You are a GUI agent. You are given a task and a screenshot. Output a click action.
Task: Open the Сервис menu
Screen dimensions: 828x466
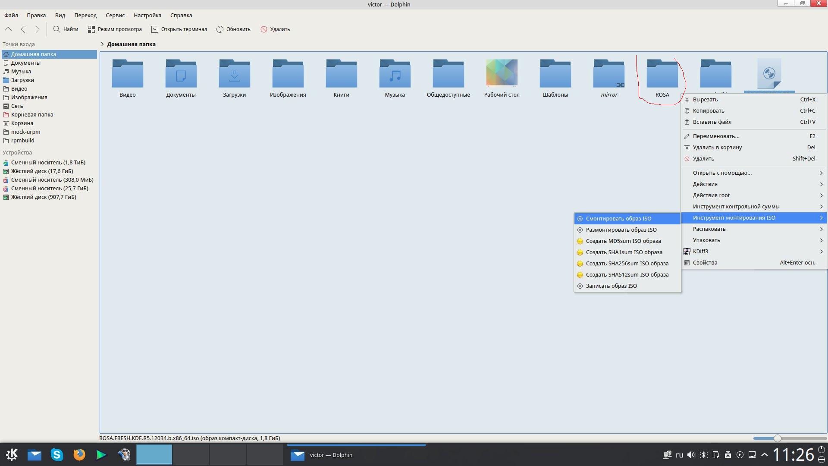pos(115,15)
